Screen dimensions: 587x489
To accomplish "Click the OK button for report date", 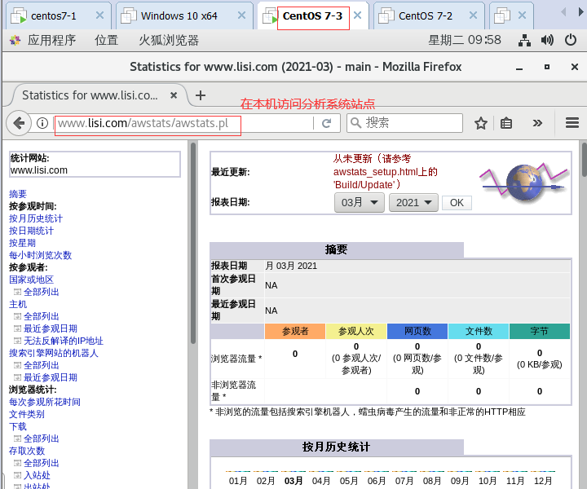I will tap(457, 203).
